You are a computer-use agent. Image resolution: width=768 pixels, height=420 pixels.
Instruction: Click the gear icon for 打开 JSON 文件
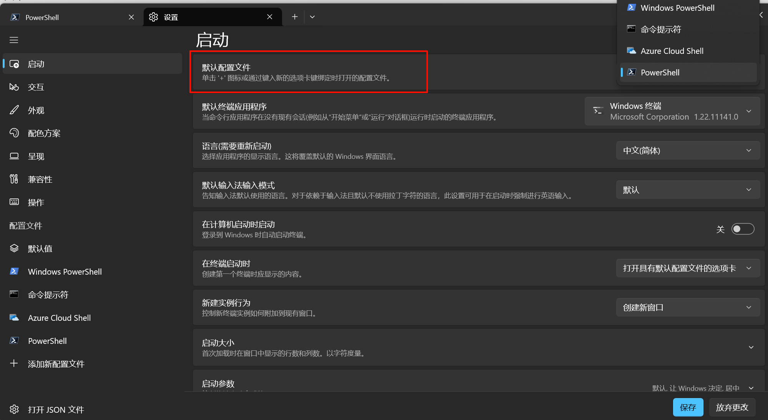pos(14,409)
